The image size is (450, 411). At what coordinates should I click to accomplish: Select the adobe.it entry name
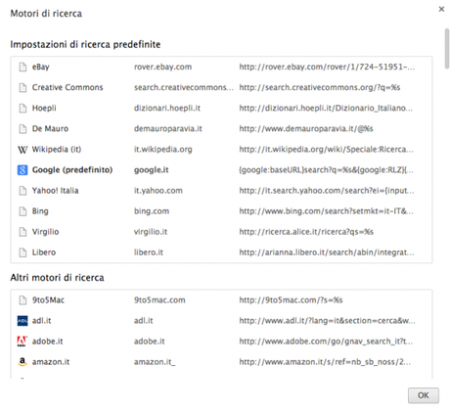47,342
